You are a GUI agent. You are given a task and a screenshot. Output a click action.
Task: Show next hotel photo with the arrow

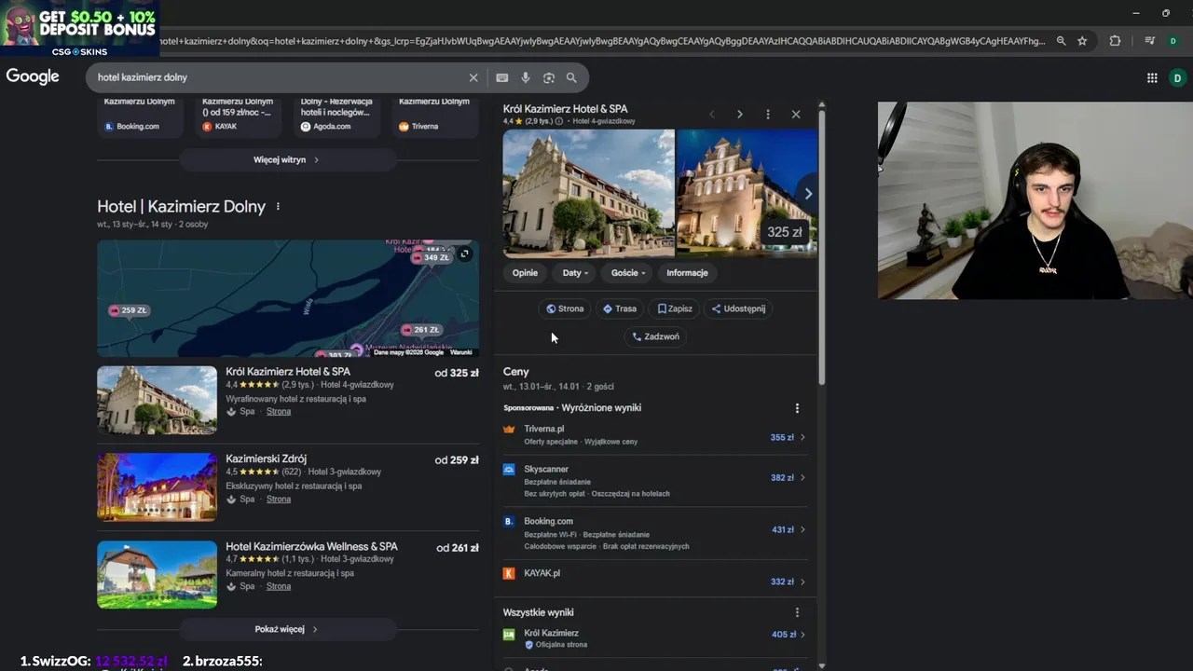point(808,194)
